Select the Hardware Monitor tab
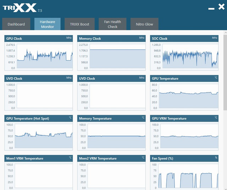227x190 pixels. [48, 24]
